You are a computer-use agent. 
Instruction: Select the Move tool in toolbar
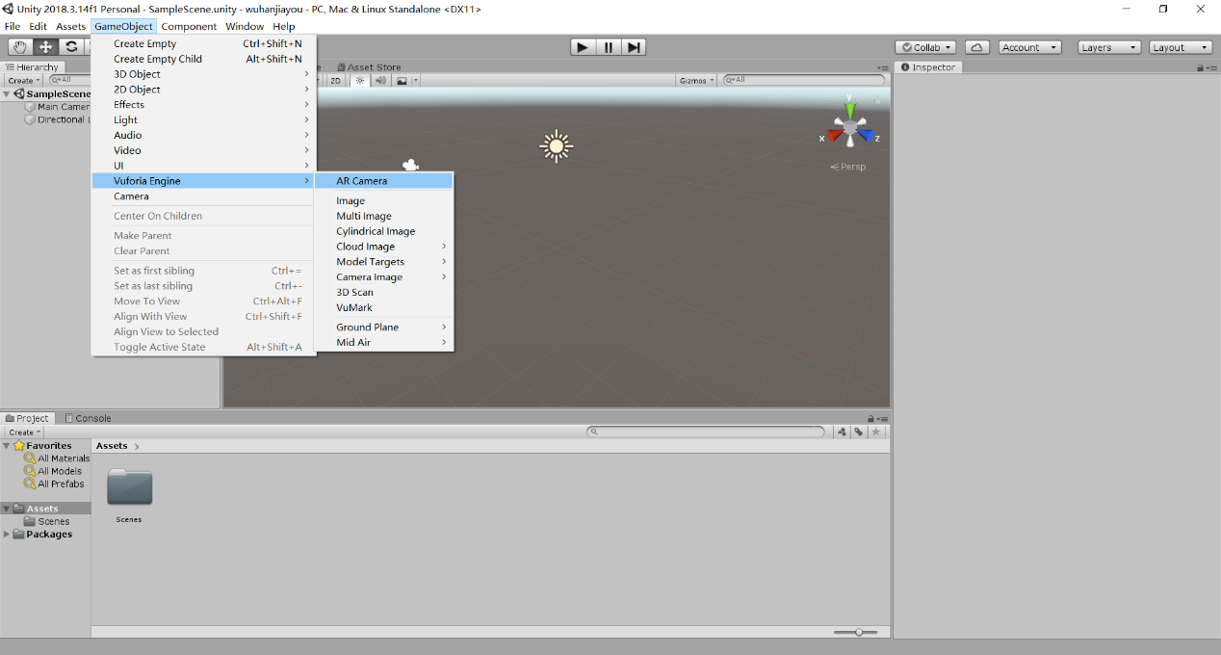[x=45, y=47]
